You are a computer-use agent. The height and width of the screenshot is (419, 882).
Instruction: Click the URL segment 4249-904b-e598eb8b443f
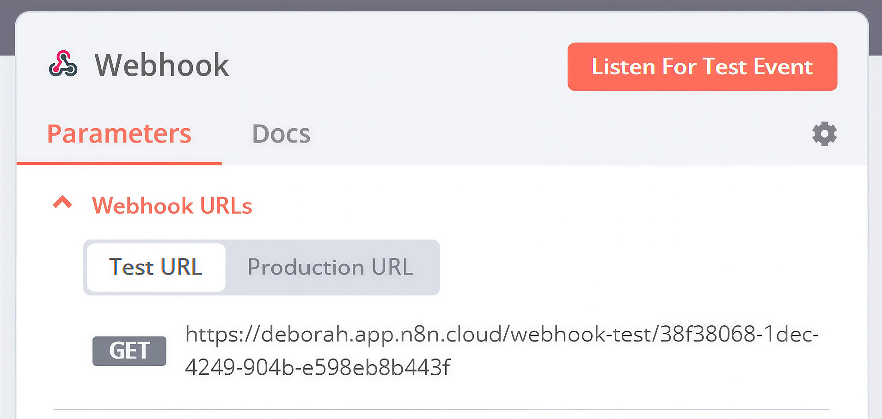(x=318, y=367)
